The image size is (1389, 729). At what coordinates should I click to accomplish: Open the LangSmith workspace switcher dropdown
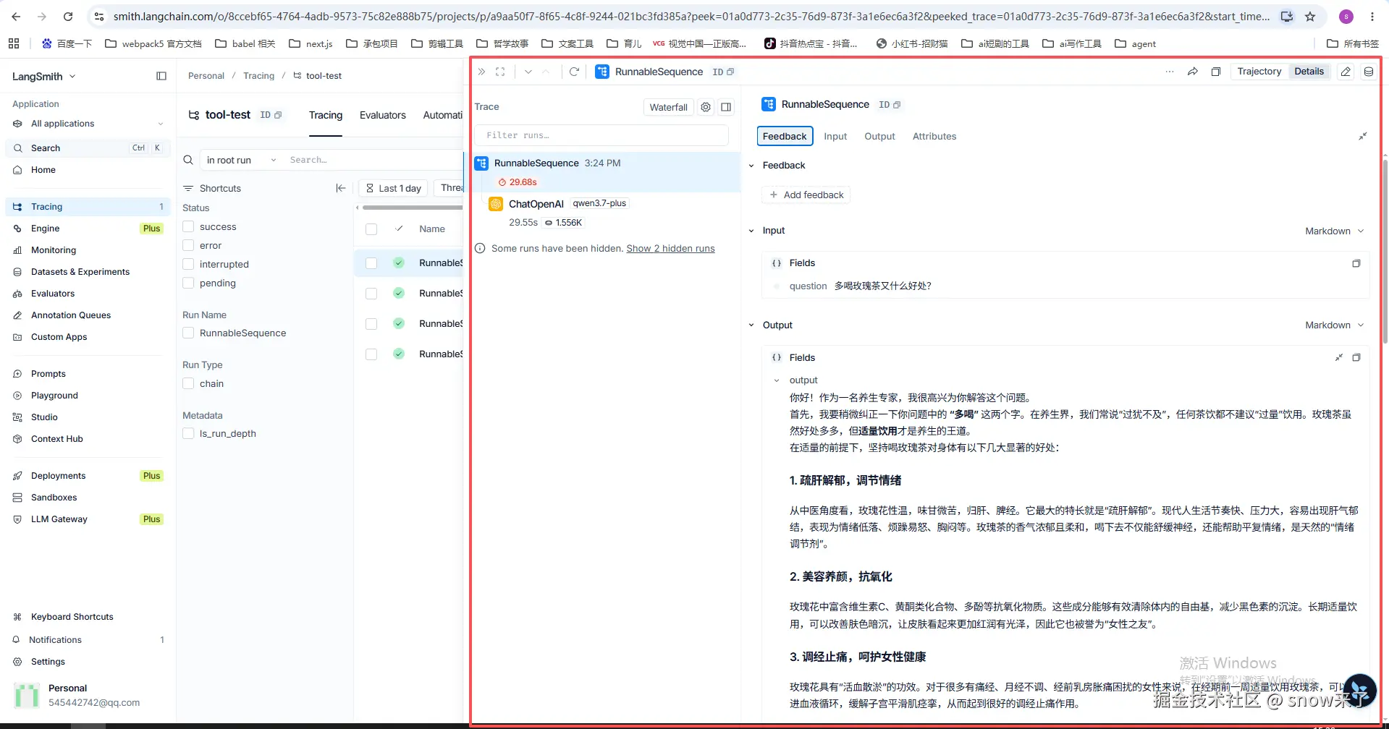pyautogui.click(x=44, y=76)
